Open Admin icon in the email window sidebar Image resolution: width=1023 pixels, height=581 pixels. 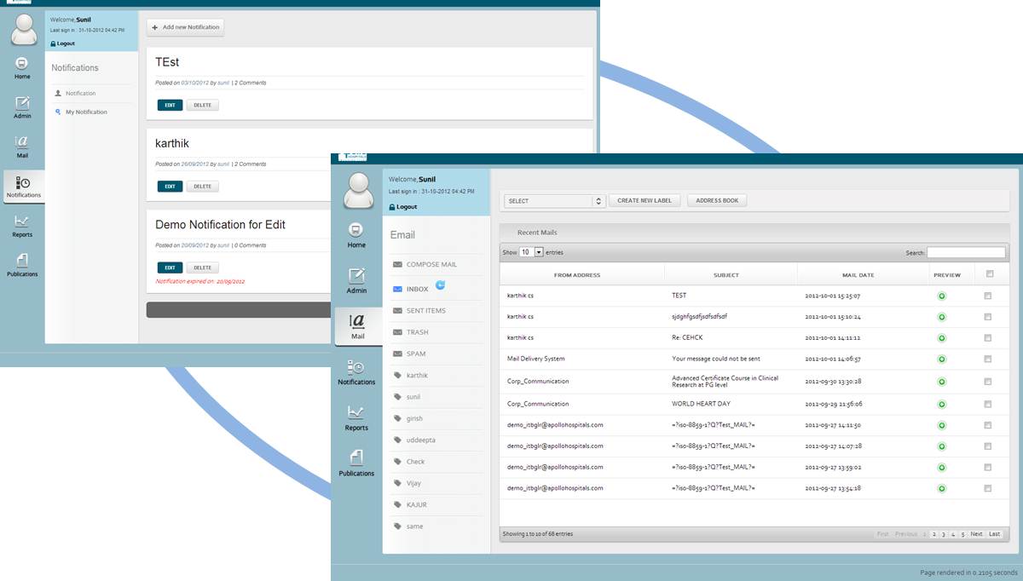356,276
